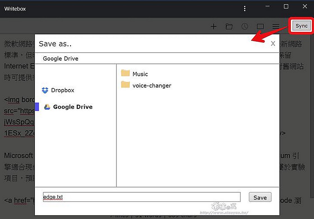
Task: Create a new document with plus icon
Action: [x=213, y=26]
